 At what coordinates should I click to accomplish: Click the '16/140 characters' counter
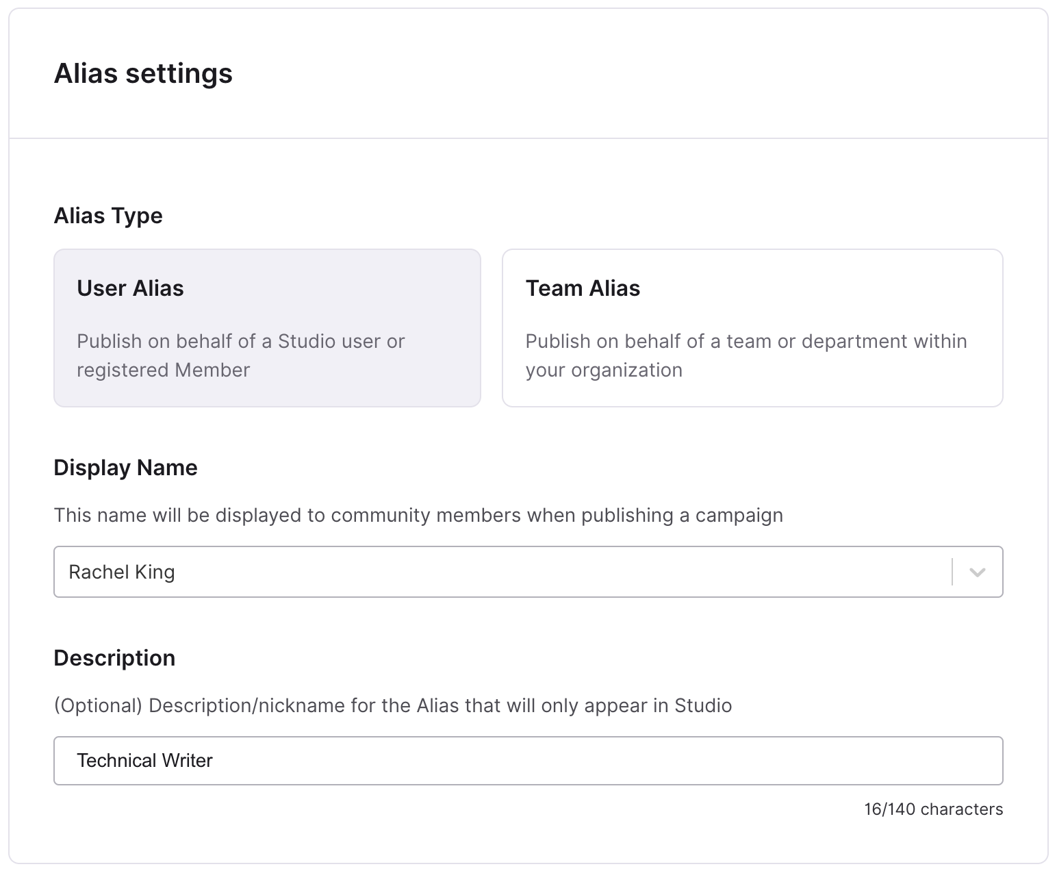click(x=933, y=809)
